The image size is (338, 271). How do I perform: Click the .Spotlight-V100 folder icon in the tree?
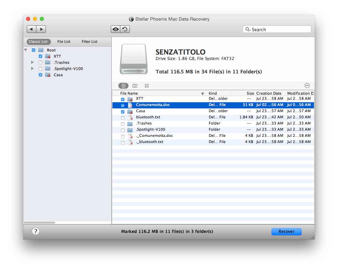point(48,69)
